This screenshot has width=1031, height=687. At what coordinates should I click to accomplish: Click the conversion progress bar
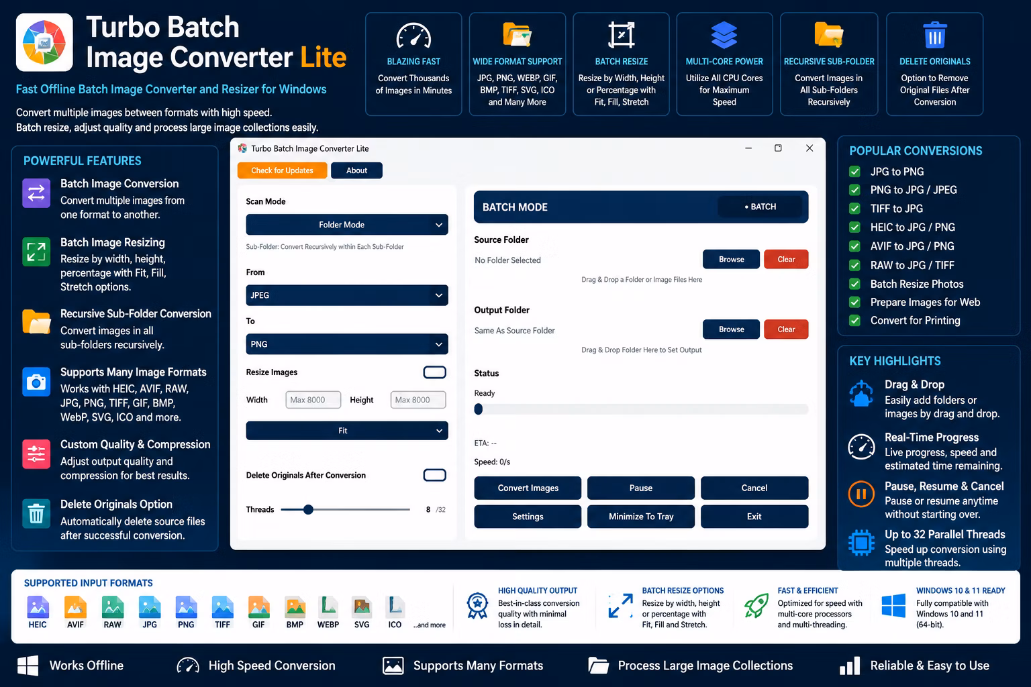click(641, 409)
